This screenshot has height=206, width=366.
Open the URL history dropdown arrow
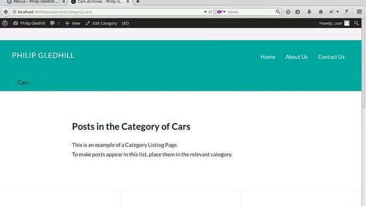click(x=205, y=11)
